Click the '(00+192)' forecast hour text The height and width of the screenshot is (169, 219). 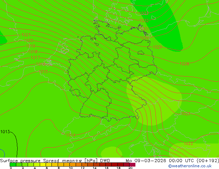click(208, 161)
